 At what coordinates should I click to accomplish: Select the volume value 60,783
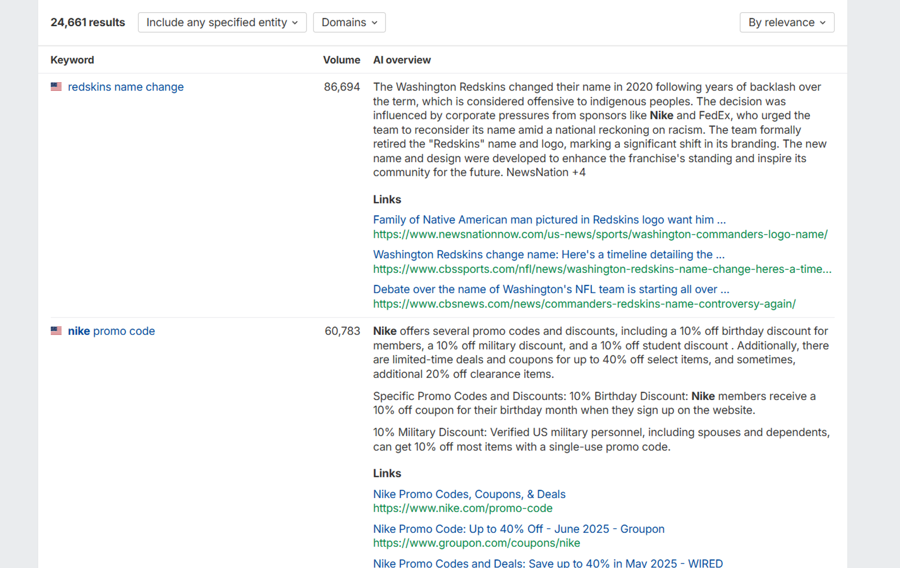pos(342,331)
